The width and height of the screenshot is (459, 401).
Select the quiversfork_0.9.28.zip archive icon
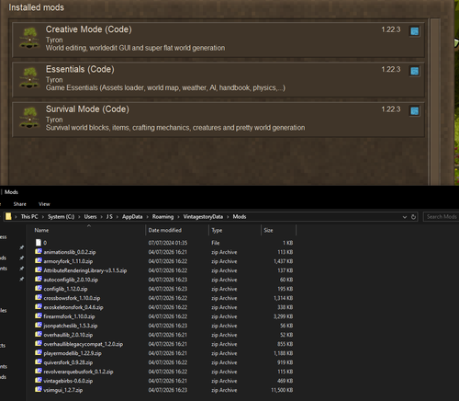(x=39, y=362)
